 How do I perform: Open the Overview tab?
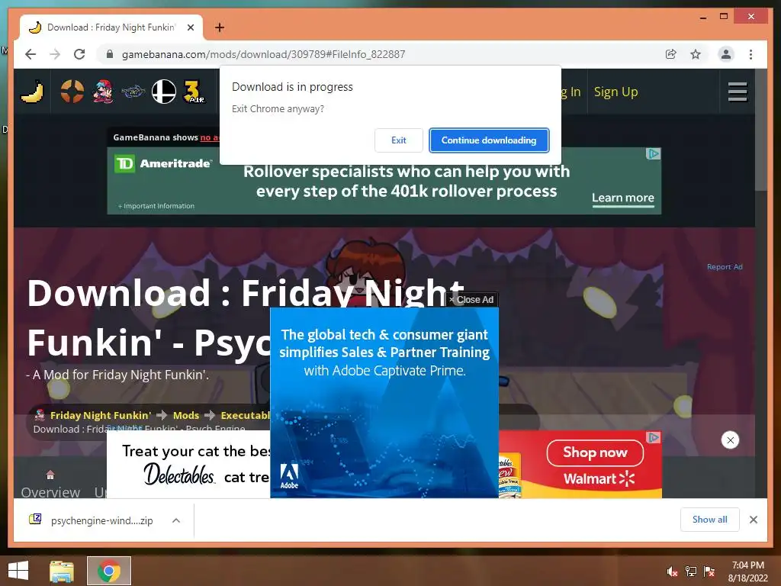[x=50, y=486]
